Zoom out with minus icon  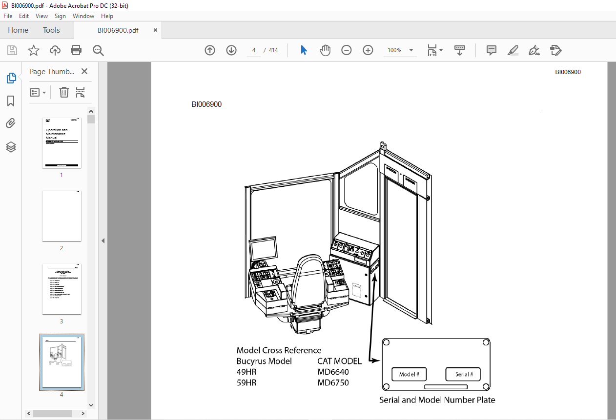tap(347, 50)
